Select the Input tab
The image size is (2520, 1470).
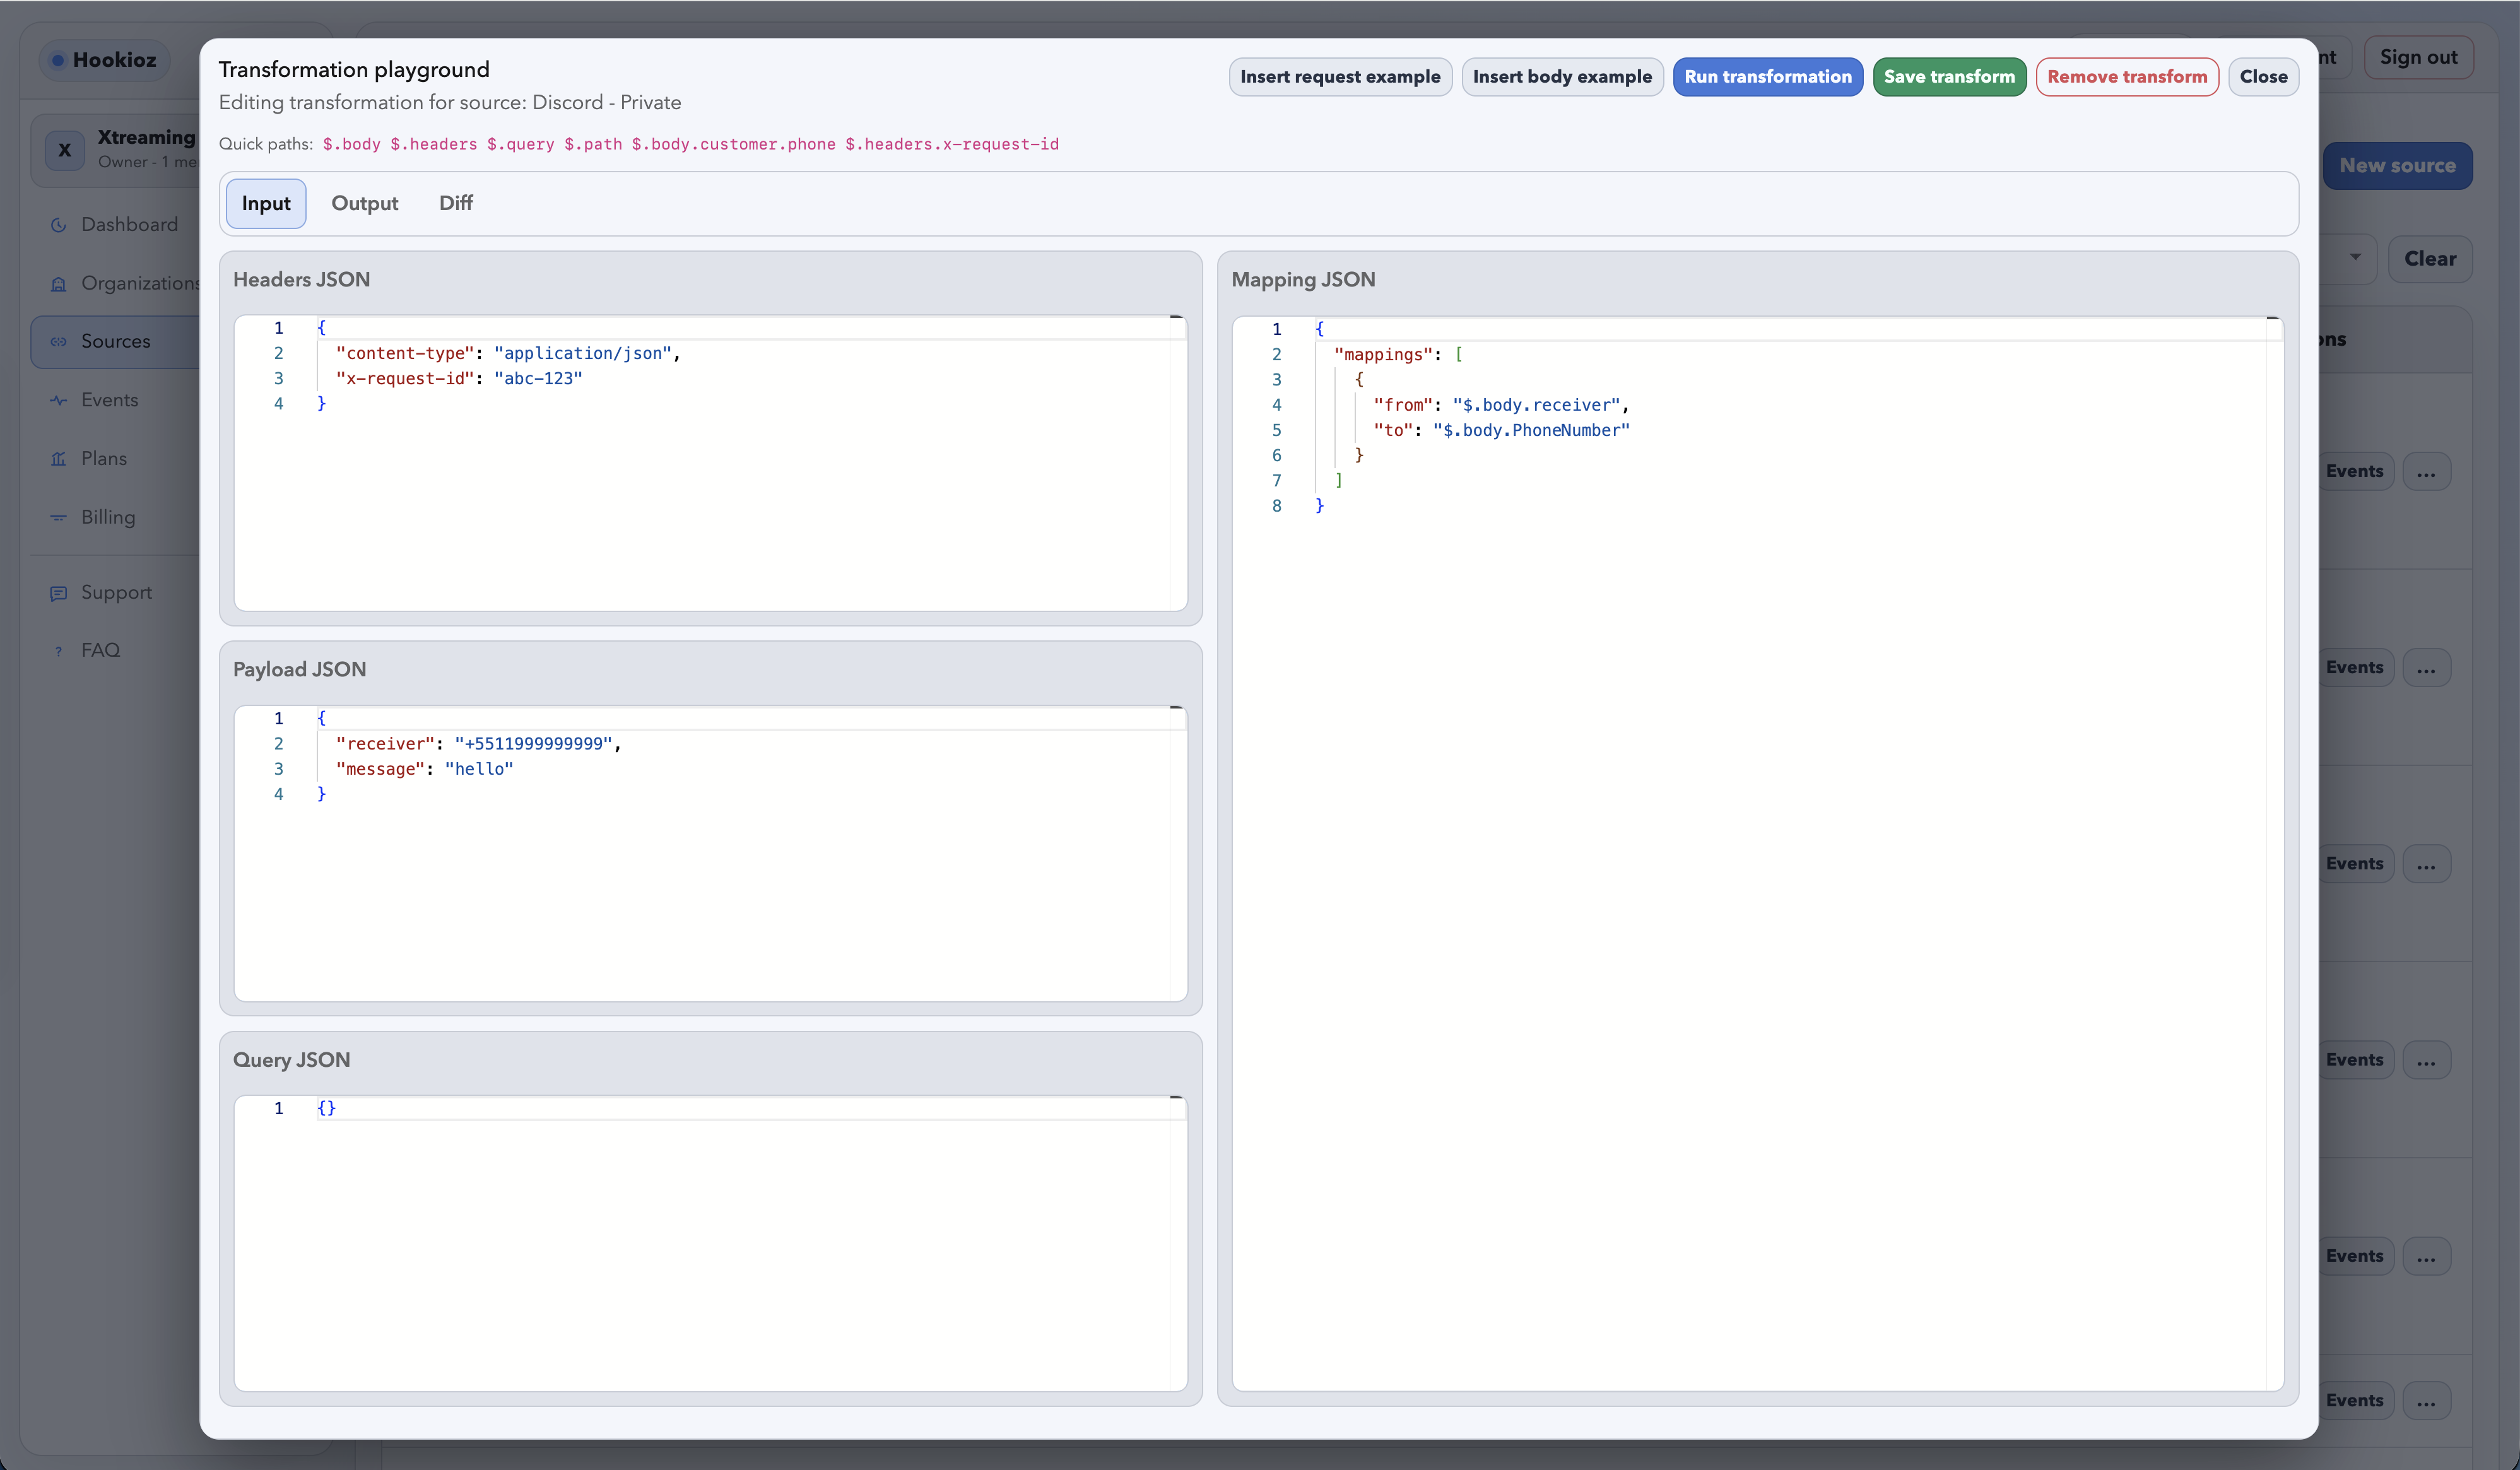pos(265,203)
